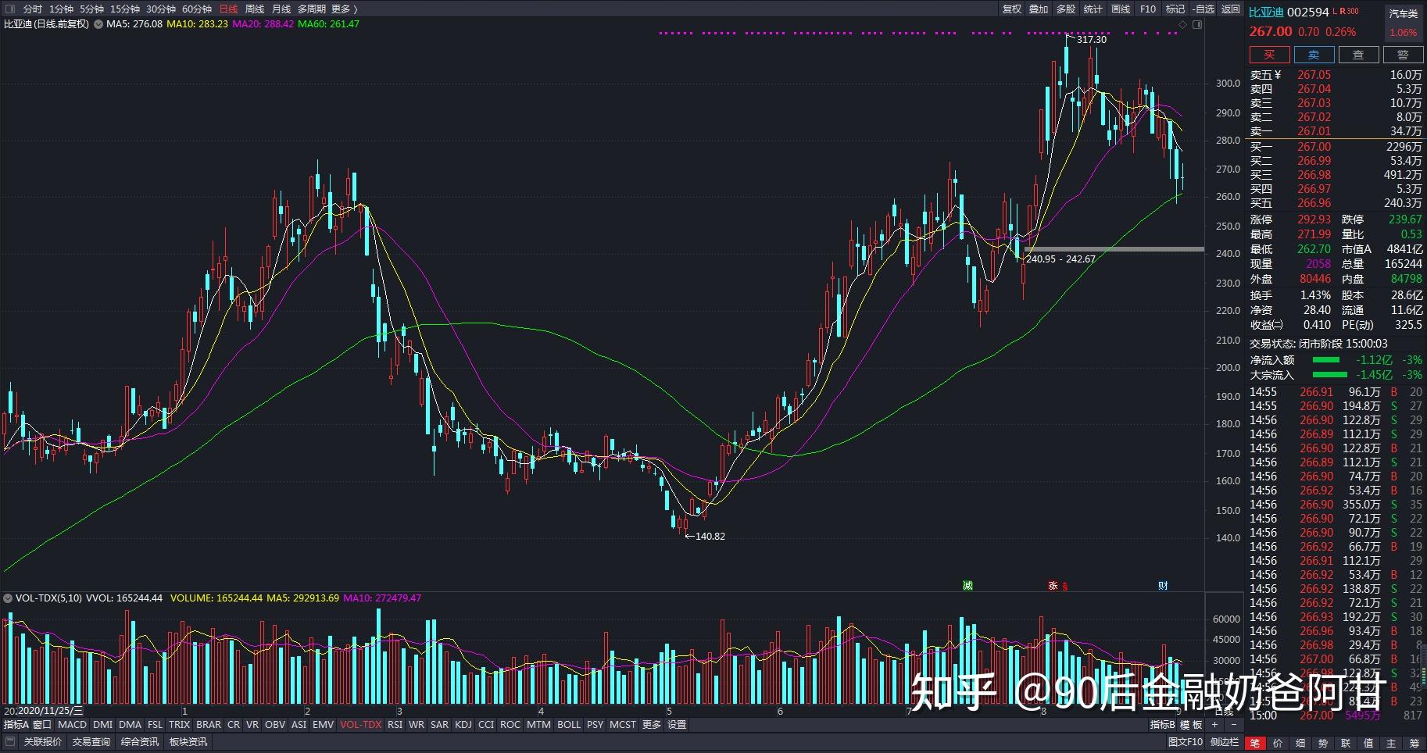The image size is (1427, 753).
Task: Select the 日线 daily chart tab
Action: coord(228,9)
